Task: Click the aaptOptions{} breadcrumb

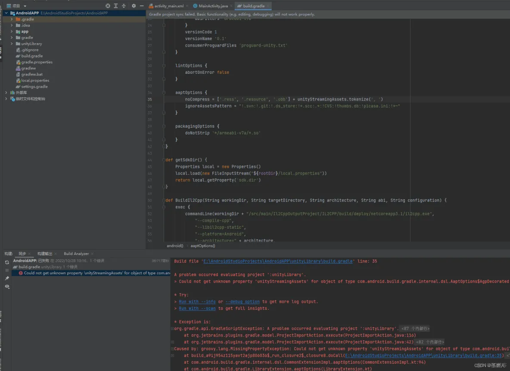Action: (x=202, y=246)
